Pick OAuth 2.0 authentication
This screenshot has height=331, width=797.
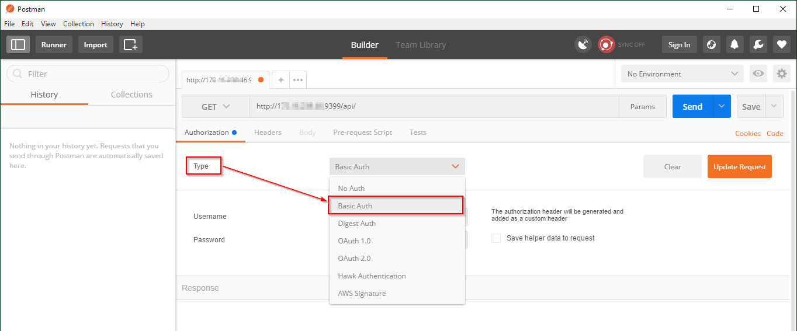(x=397, y=258)
